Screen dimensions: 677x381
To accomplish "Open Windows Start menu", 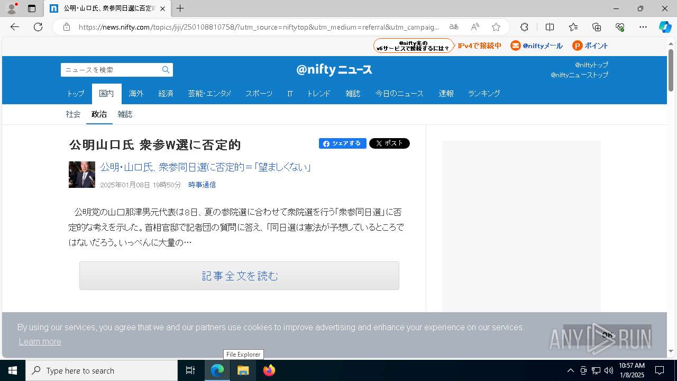I will [x=13, y=370].
